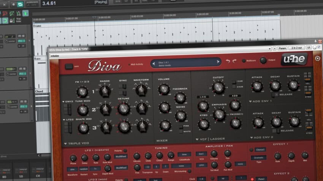Click the initialize preset name field
The height and width of the screenshot is (181, 323).
click(x=55, y=56)
